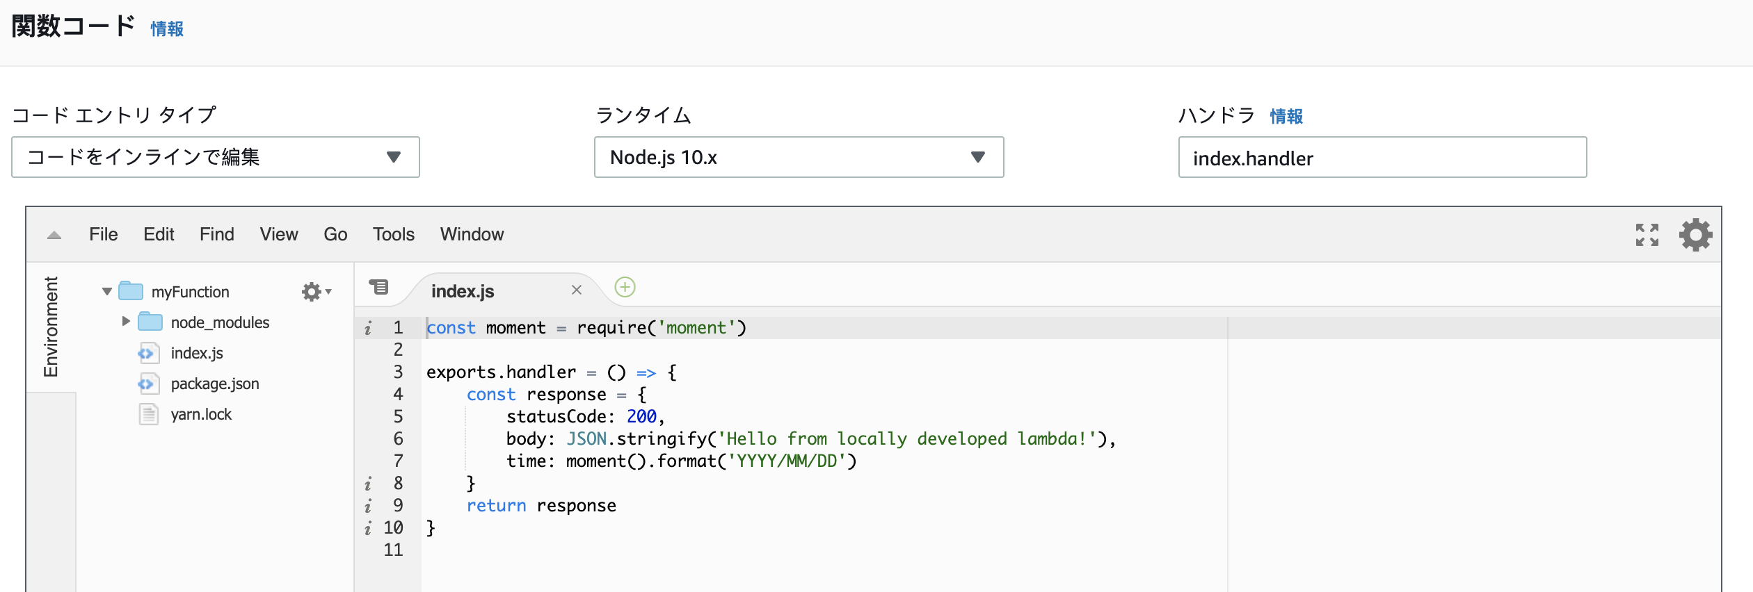Click the node_modules folder icon
The width and height of the screenshot is (1753, 592).
point(150,322)
